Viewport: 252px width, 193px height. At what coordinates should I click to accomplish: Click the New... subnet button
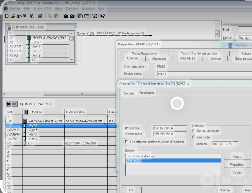coord(237,157)
